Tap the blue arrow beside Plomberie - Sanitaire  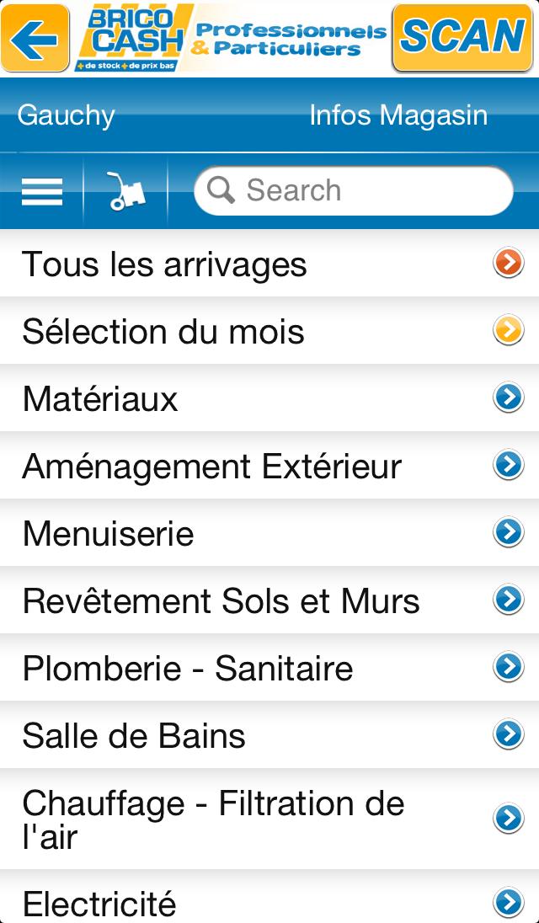tap(508, 666)
